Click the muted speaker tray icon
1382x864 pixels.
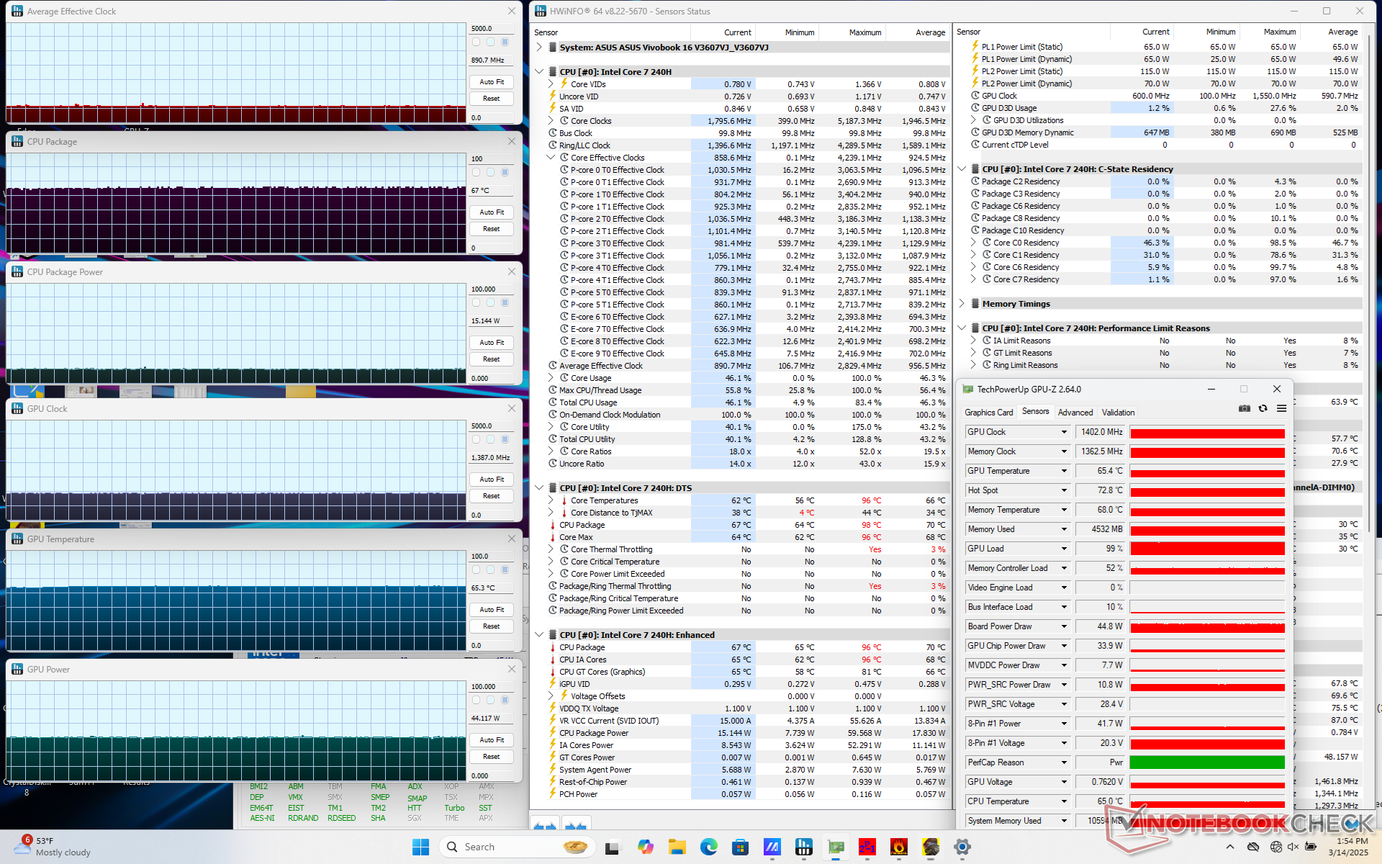tap(1293, 847)
